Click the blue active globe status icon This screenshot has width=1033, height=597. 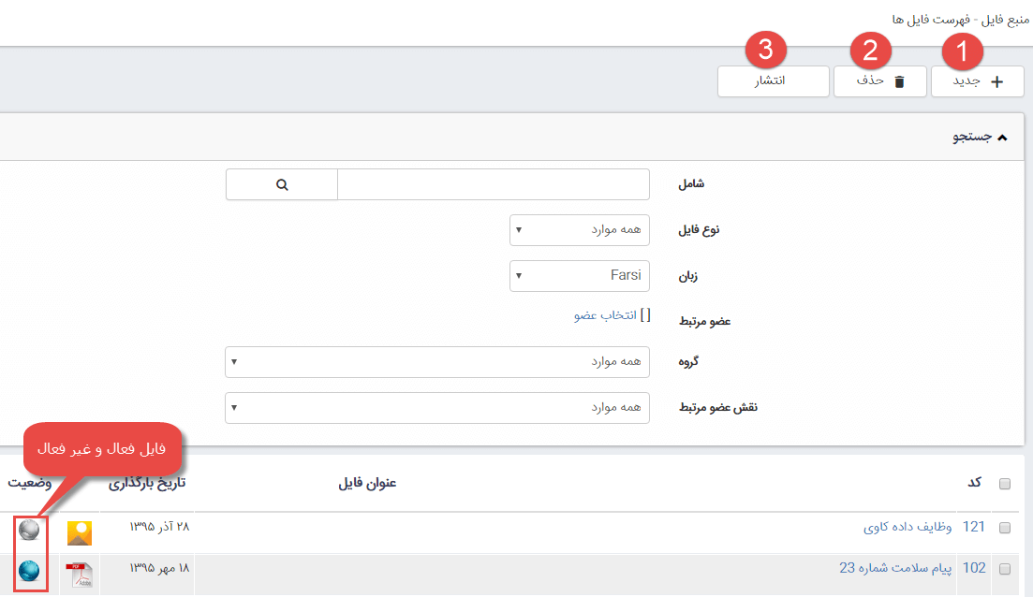click(30, 570)
